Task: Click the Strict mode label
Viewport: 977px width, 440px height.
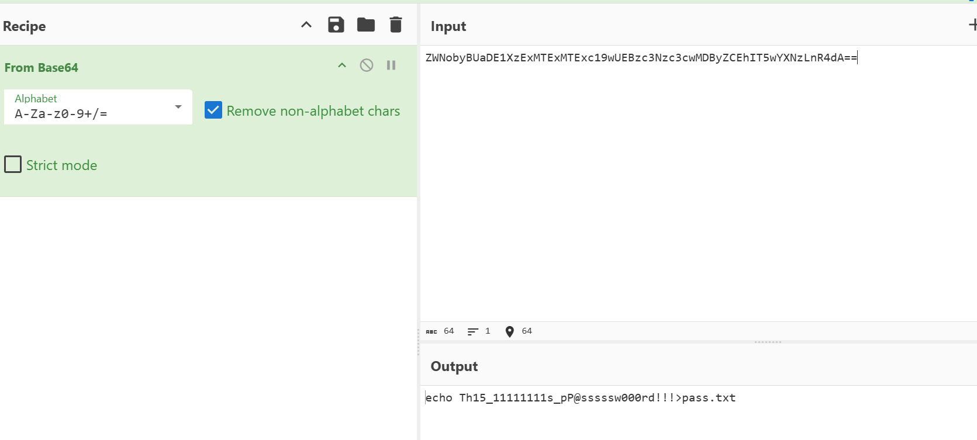Action: click(61, 165)
